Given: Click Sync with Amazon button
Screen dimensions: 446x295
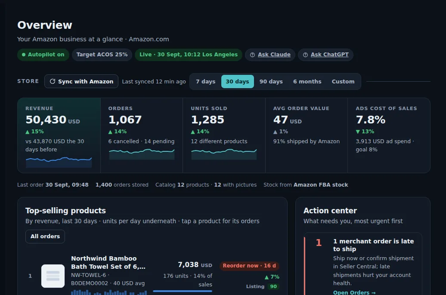Looking at the screenshot, I should click(81, 82).
